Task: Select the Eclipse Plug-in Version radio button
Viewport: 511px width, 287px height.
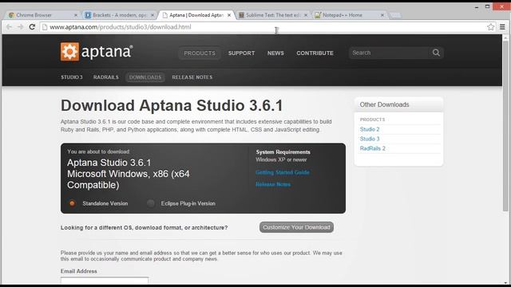Action: (x=151, y=203)
